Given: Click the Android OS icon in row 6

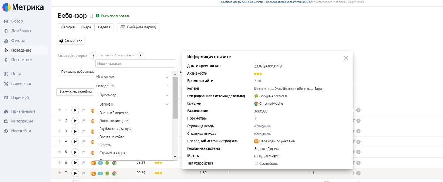Looking at the screenshot, I should [x=107, y=162].
